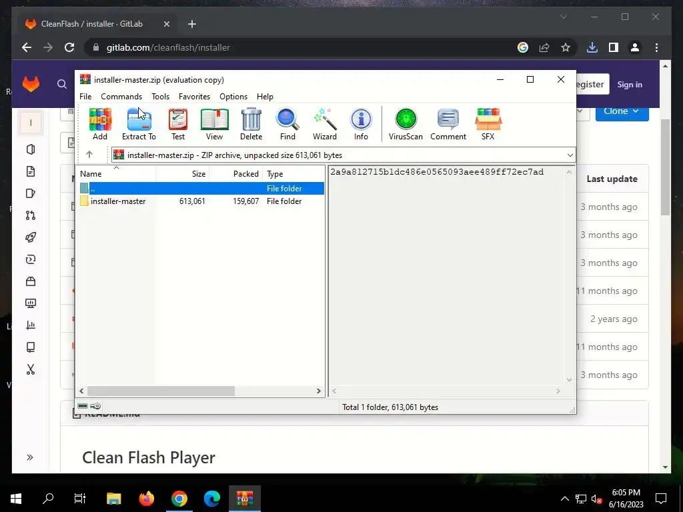Reload the GitLab page
The height and width of the screenshot is (512, 683).
(x=69, y=47)
